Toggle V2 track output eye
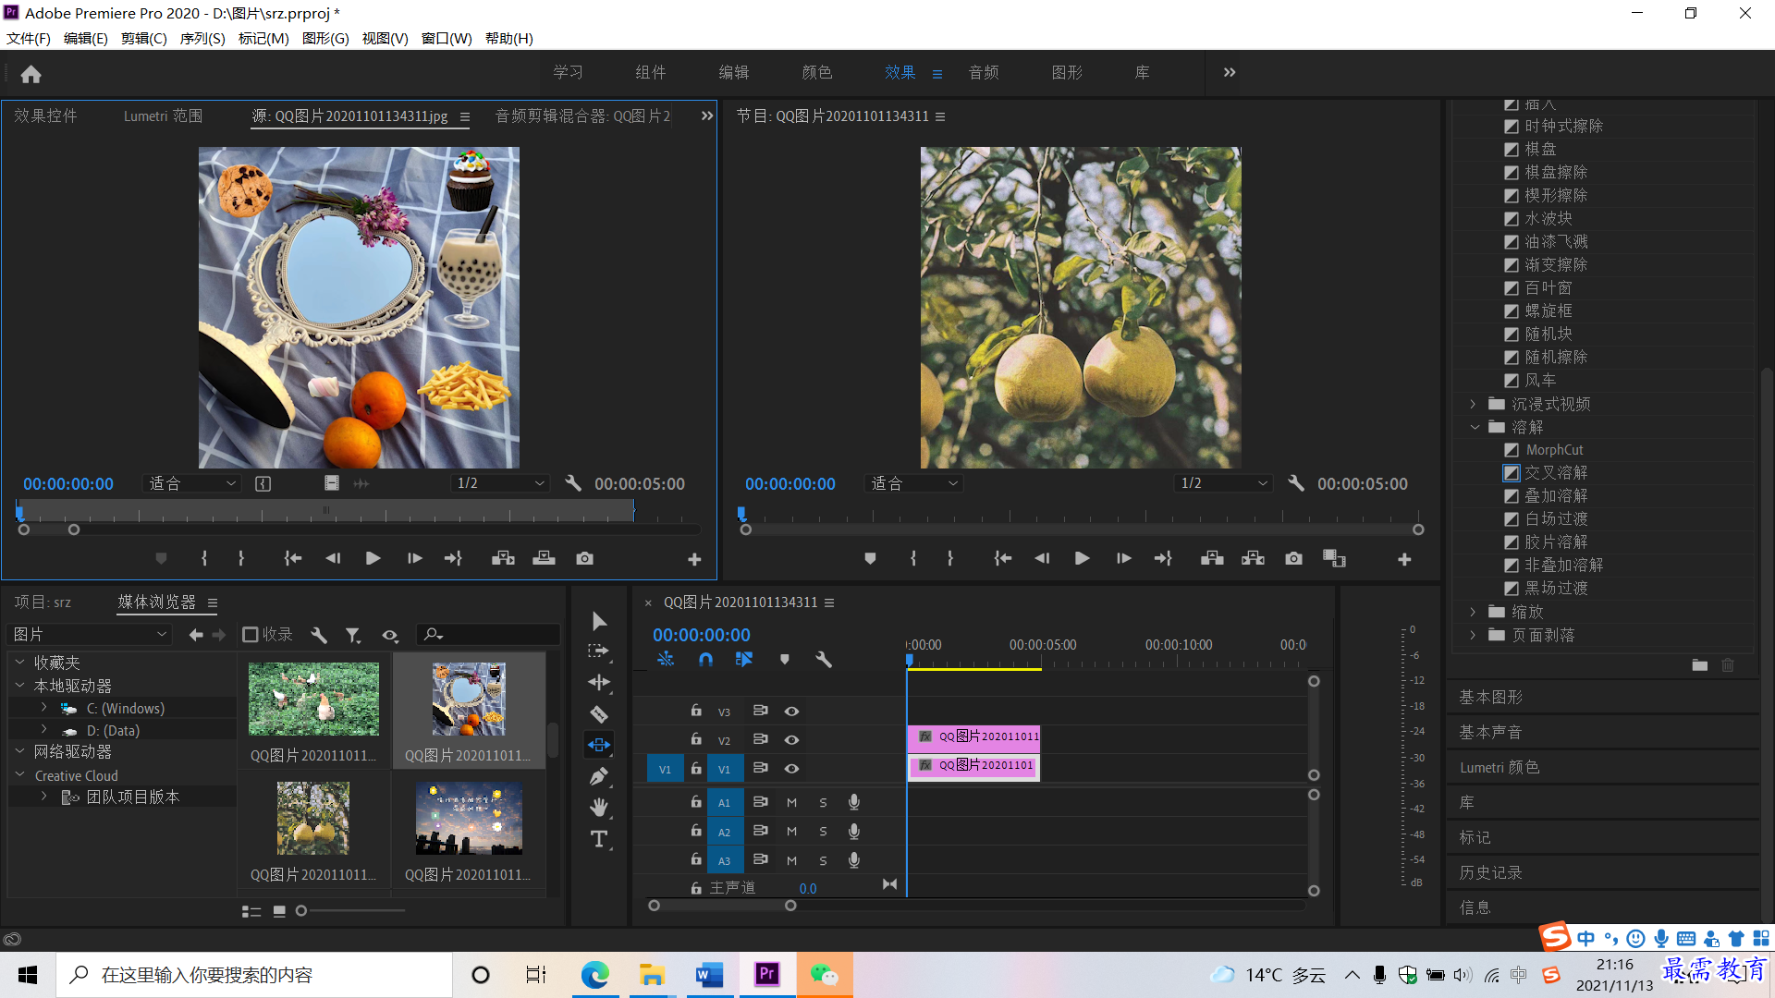 (x=791, y=740)
